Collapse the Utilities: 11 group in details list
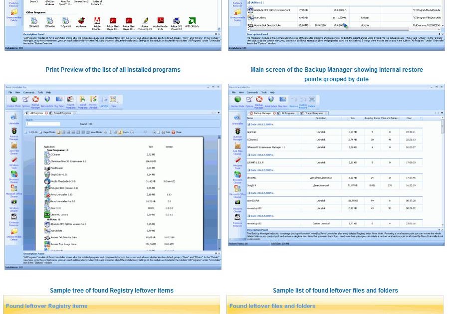Viewport: 449px width, 314px height. coord(248,2)
